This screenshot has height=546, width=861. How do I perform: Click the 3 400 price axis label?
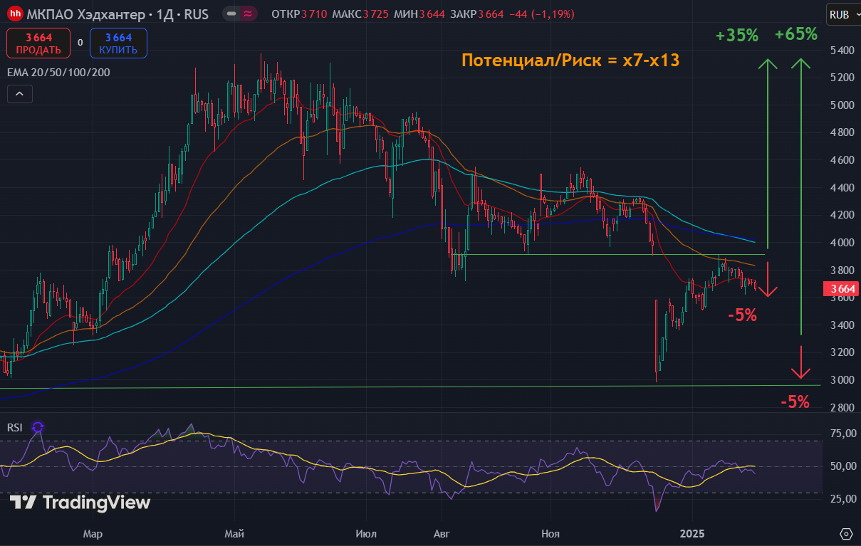pos(841,326)
